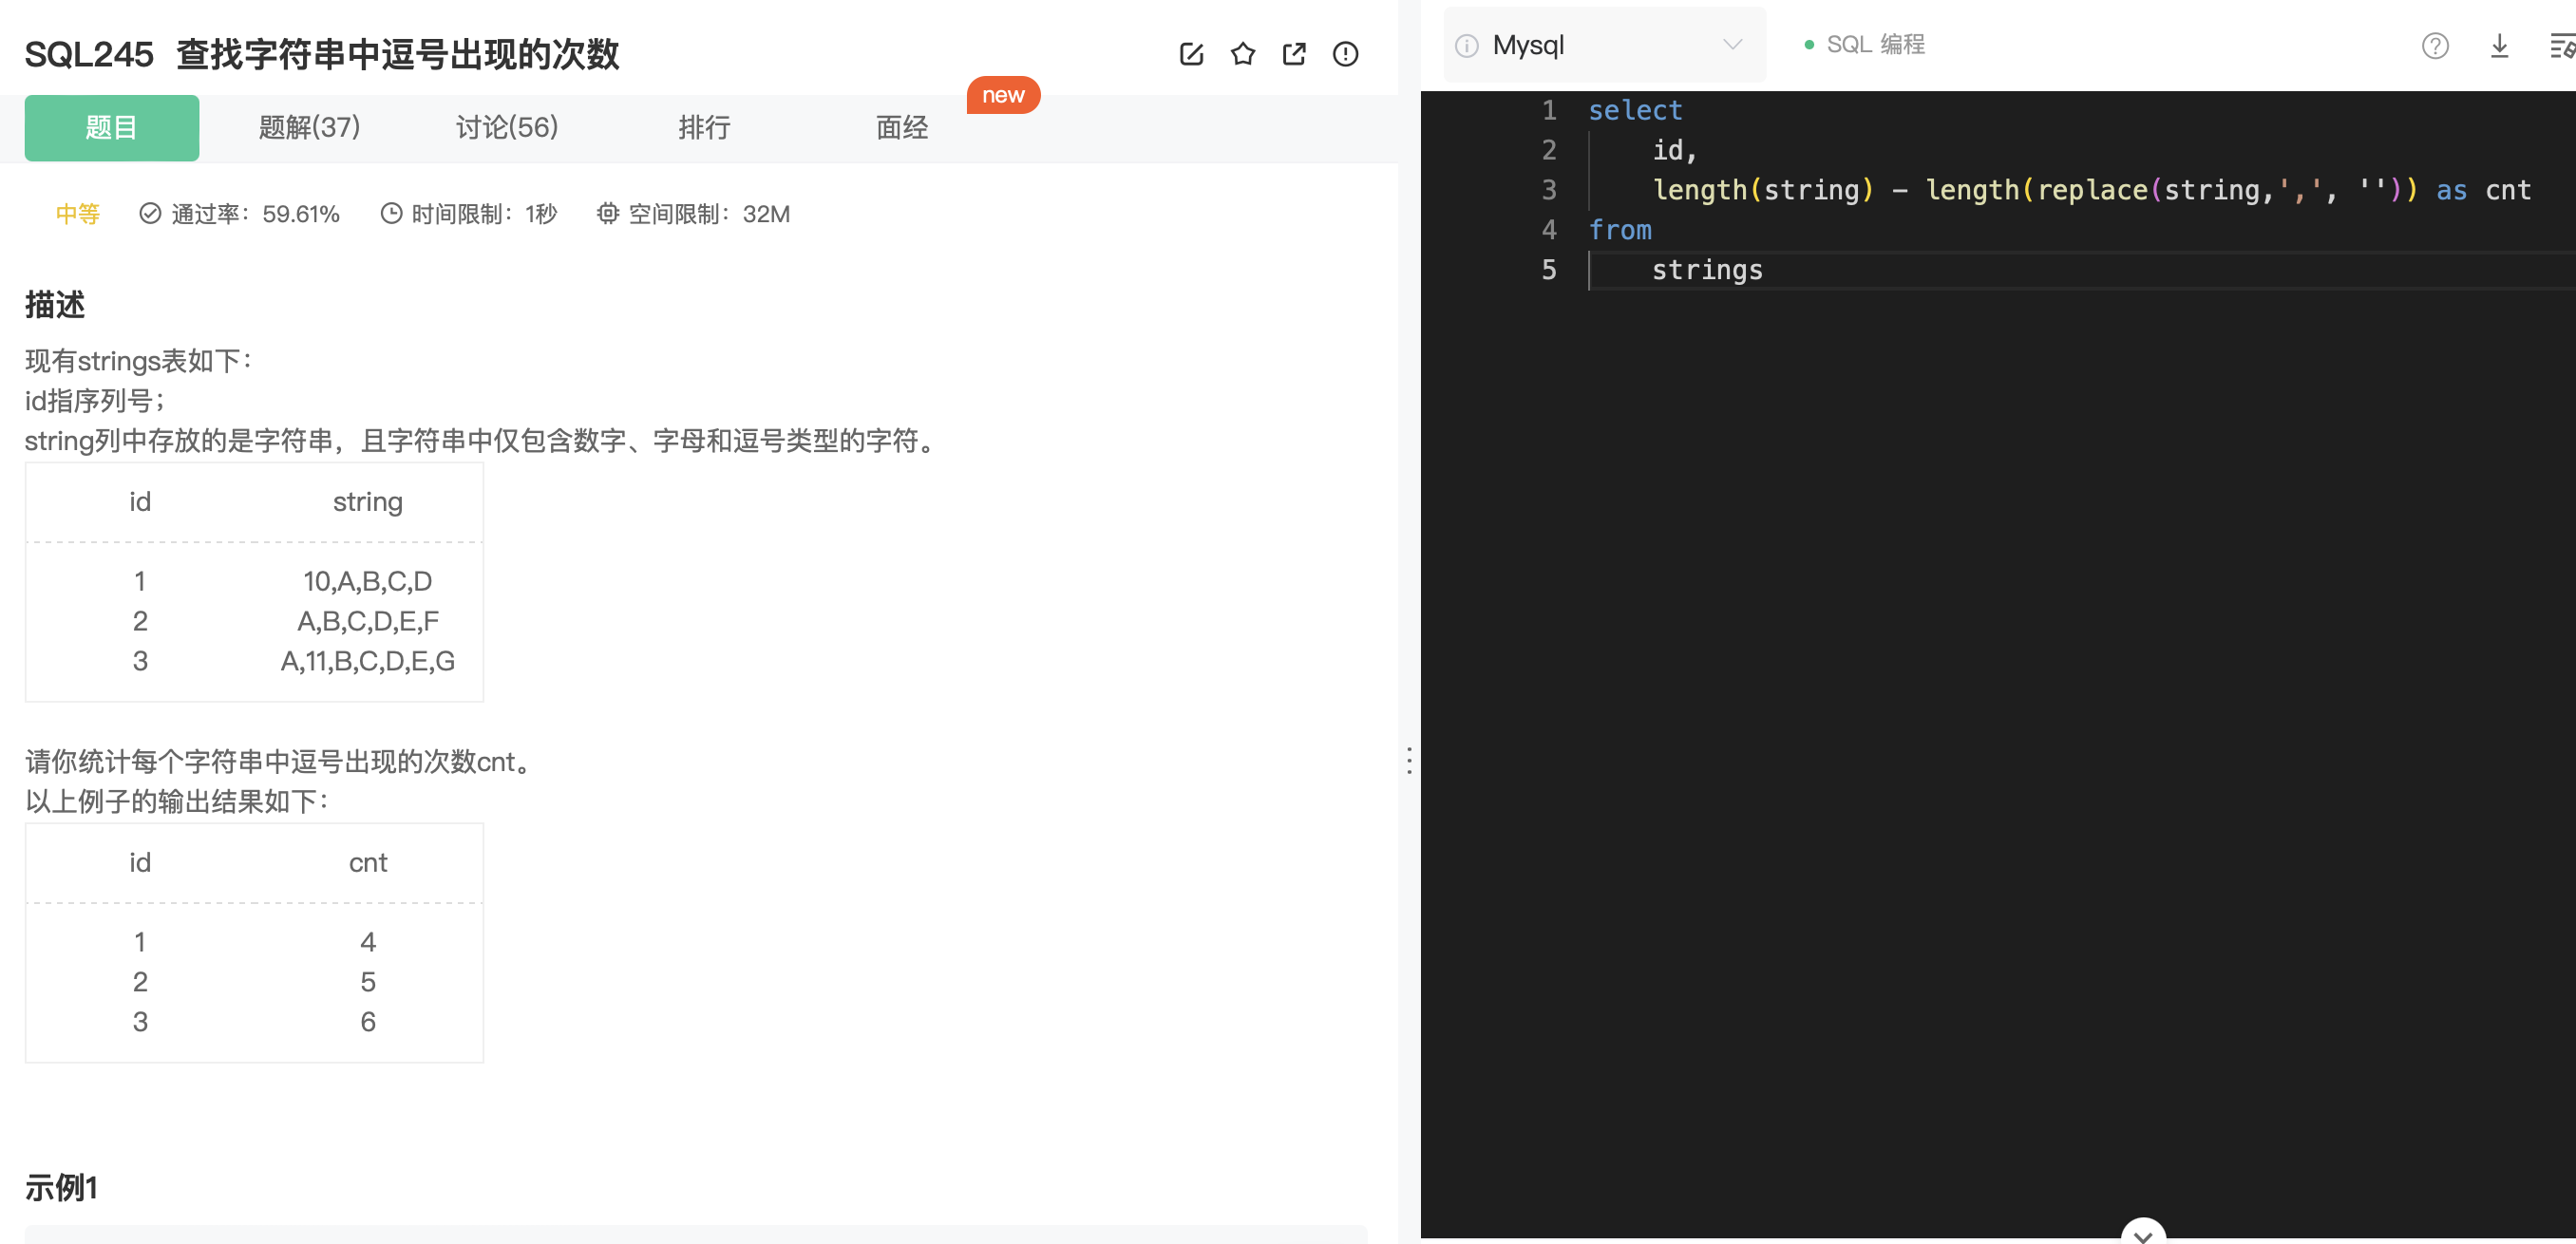The width and height of the screenshot is (2576, 1244).
Task: Click the share external link icon
Action: (1294, 54)
